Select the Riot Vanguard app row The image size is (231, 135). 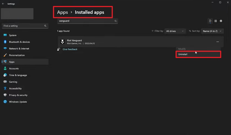[141, 42]
